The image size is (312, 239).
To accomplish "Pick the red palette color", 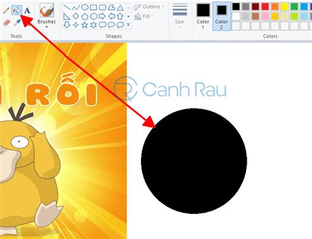I will pyautogui.click(x=265, y=7).
